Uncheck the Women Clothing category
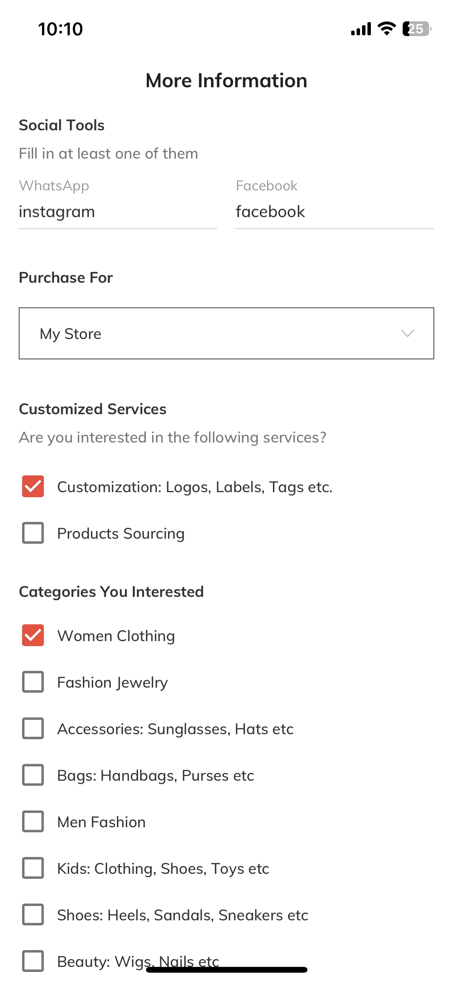 click(x=33, y=635)
